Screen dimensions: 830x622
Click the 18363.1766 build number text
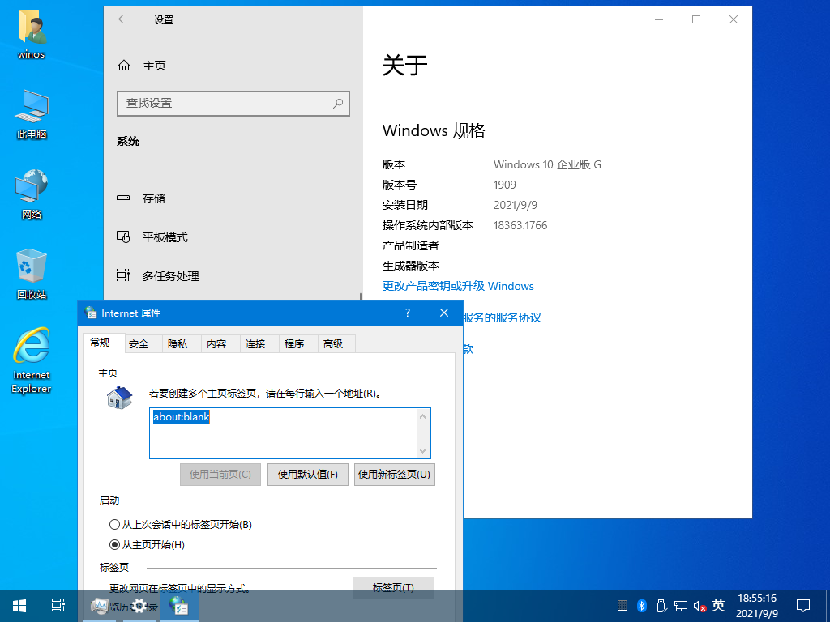tap(520, 225)
